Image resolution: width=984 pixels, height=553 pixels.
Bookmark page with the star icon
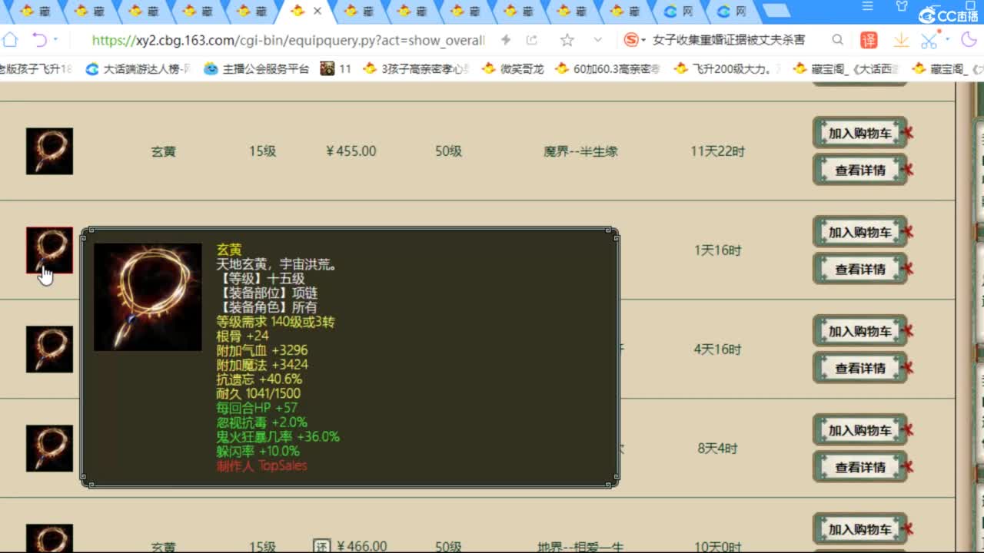click(567, 40)
